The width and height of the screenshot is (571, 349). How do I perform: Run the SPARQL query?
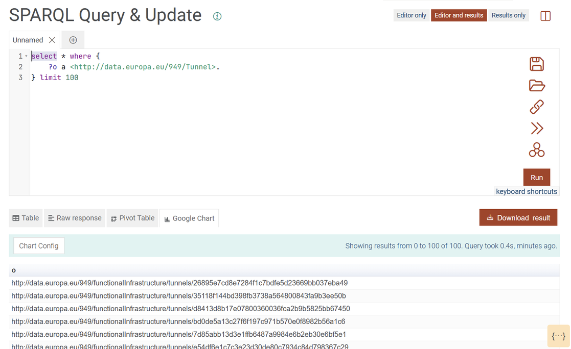536,178
